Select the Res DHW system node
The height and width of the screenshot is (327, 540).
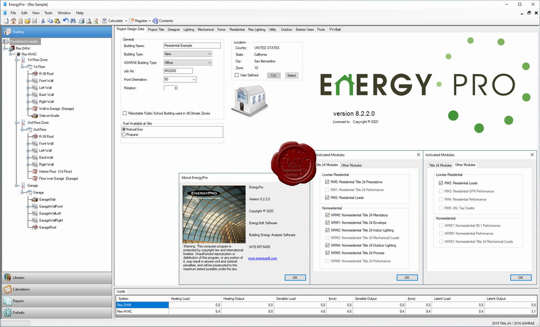click(23, 48)
